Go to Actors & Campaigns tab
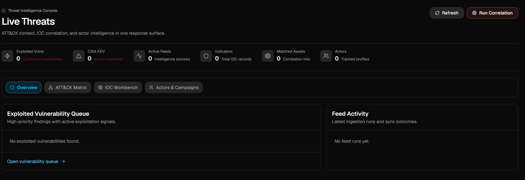 pos(174,87)
